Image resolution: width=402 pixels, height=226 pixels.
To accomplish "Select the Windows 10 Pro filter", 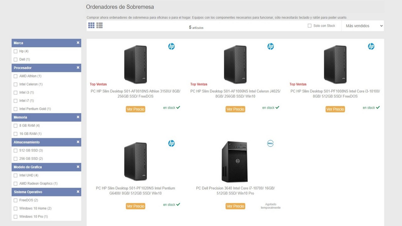I will pos(16,217).
